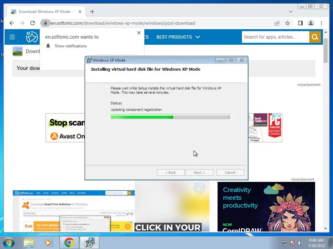Switch to Chrome in the taskbar

69,243
